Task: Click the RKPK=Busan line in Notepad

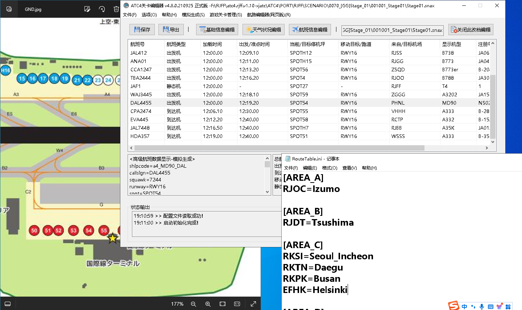Action: click(312, 278)
